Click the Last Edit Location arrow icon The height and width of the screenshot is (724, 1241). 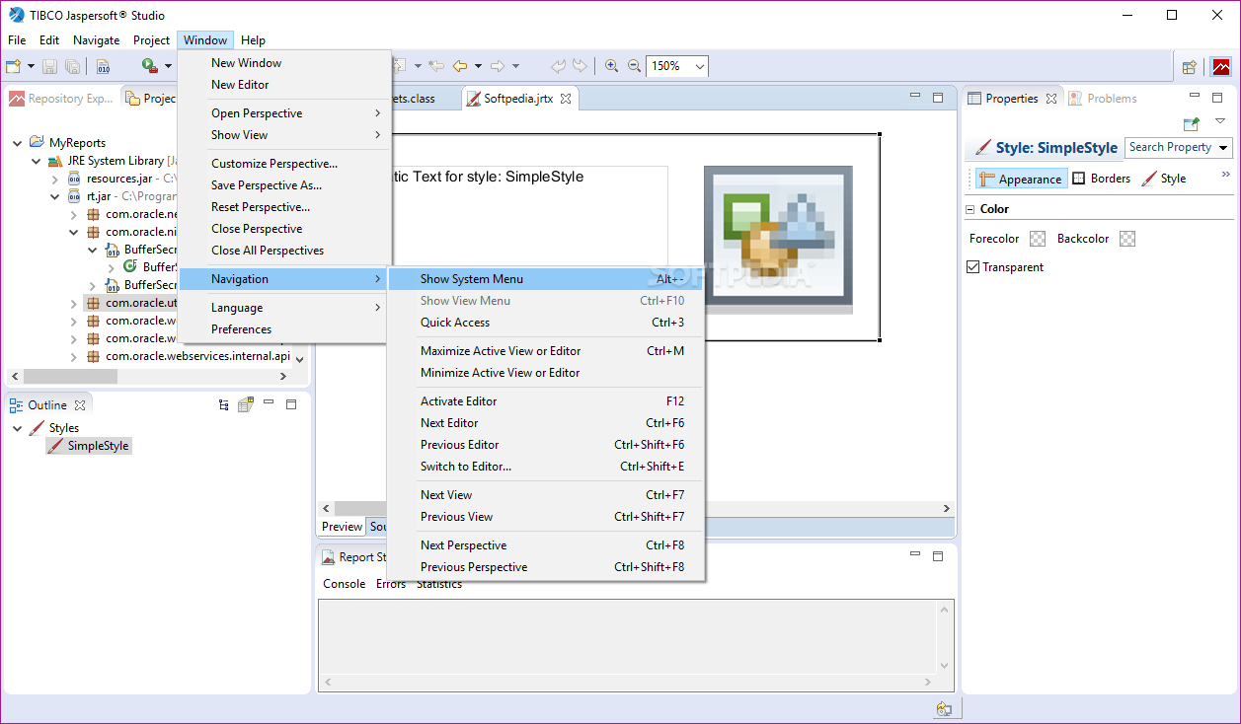click(x=435, y=66)
